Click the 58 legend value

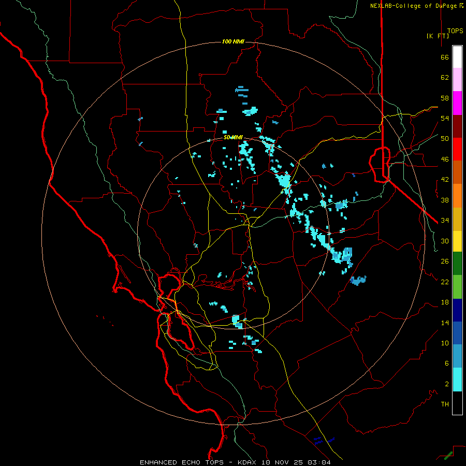coord(445,98)
